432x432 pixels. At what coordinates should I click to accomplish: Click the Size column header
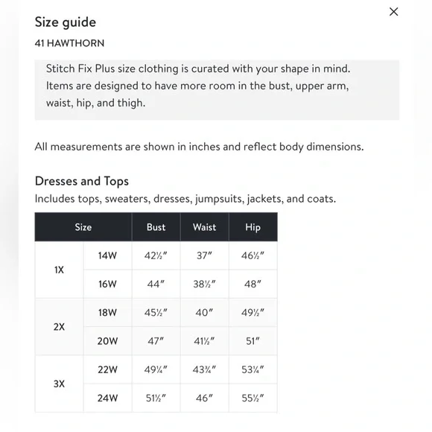[83, 227]
